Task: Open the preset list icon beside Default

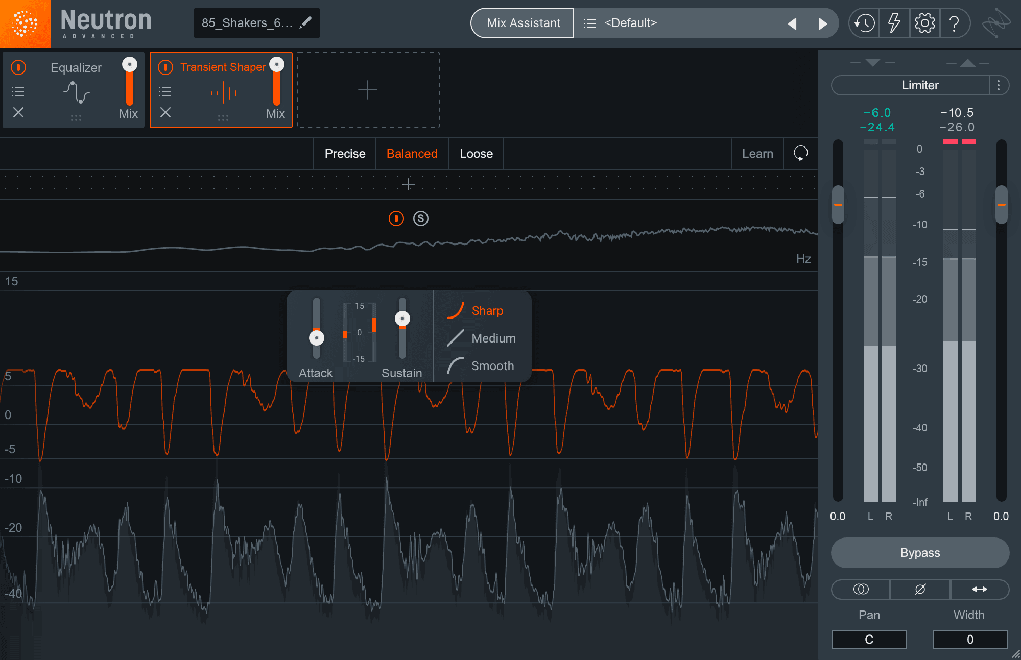Action: coord(590,23)
